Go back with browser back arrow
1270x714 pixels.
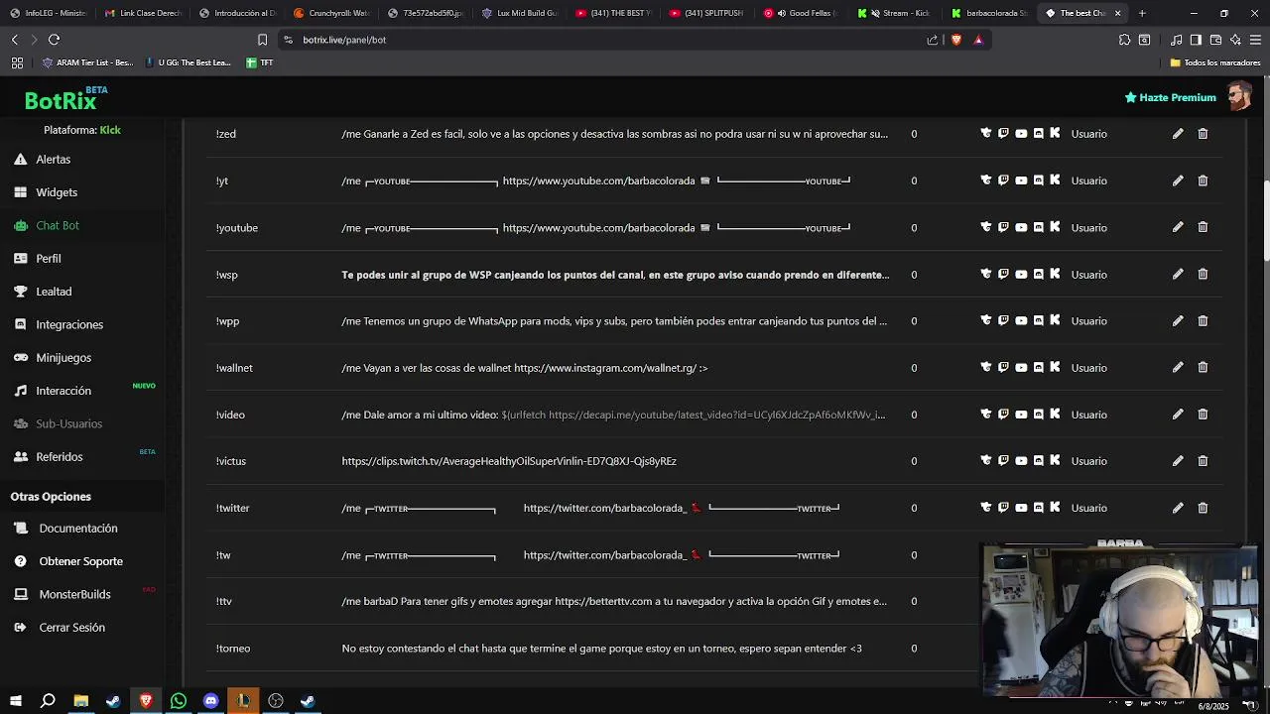coord(15,40)
